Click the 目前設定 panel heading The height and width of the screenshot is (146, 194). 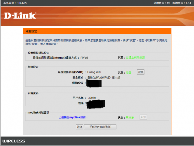(x=31, y=31)
